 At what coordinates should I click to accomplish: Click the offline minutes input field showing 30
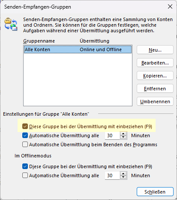coord(112,175)
